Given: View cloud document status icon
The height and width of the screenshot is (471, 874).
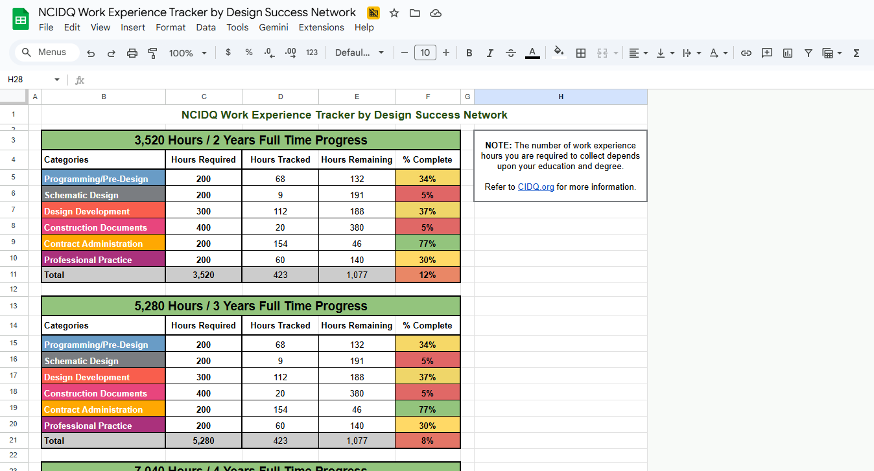Looking at the screenshot, I should point(436,13).
